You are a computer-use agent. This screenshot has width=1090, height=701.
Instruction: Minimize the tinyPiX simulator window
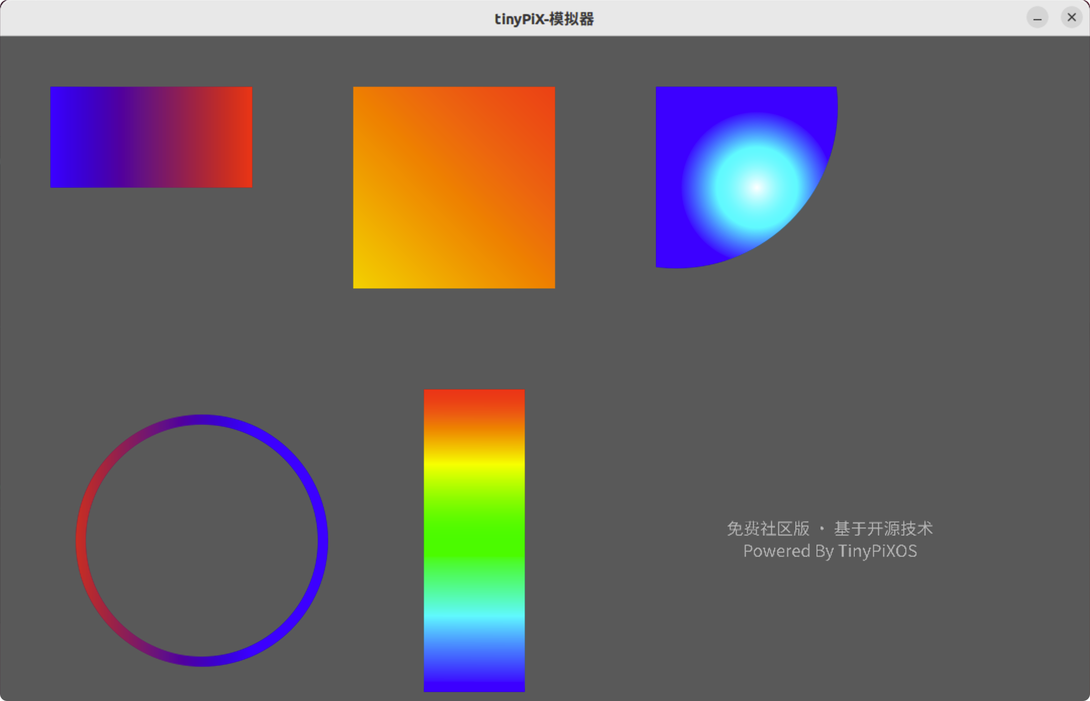pyautogui.click(x=1037, y=18)
